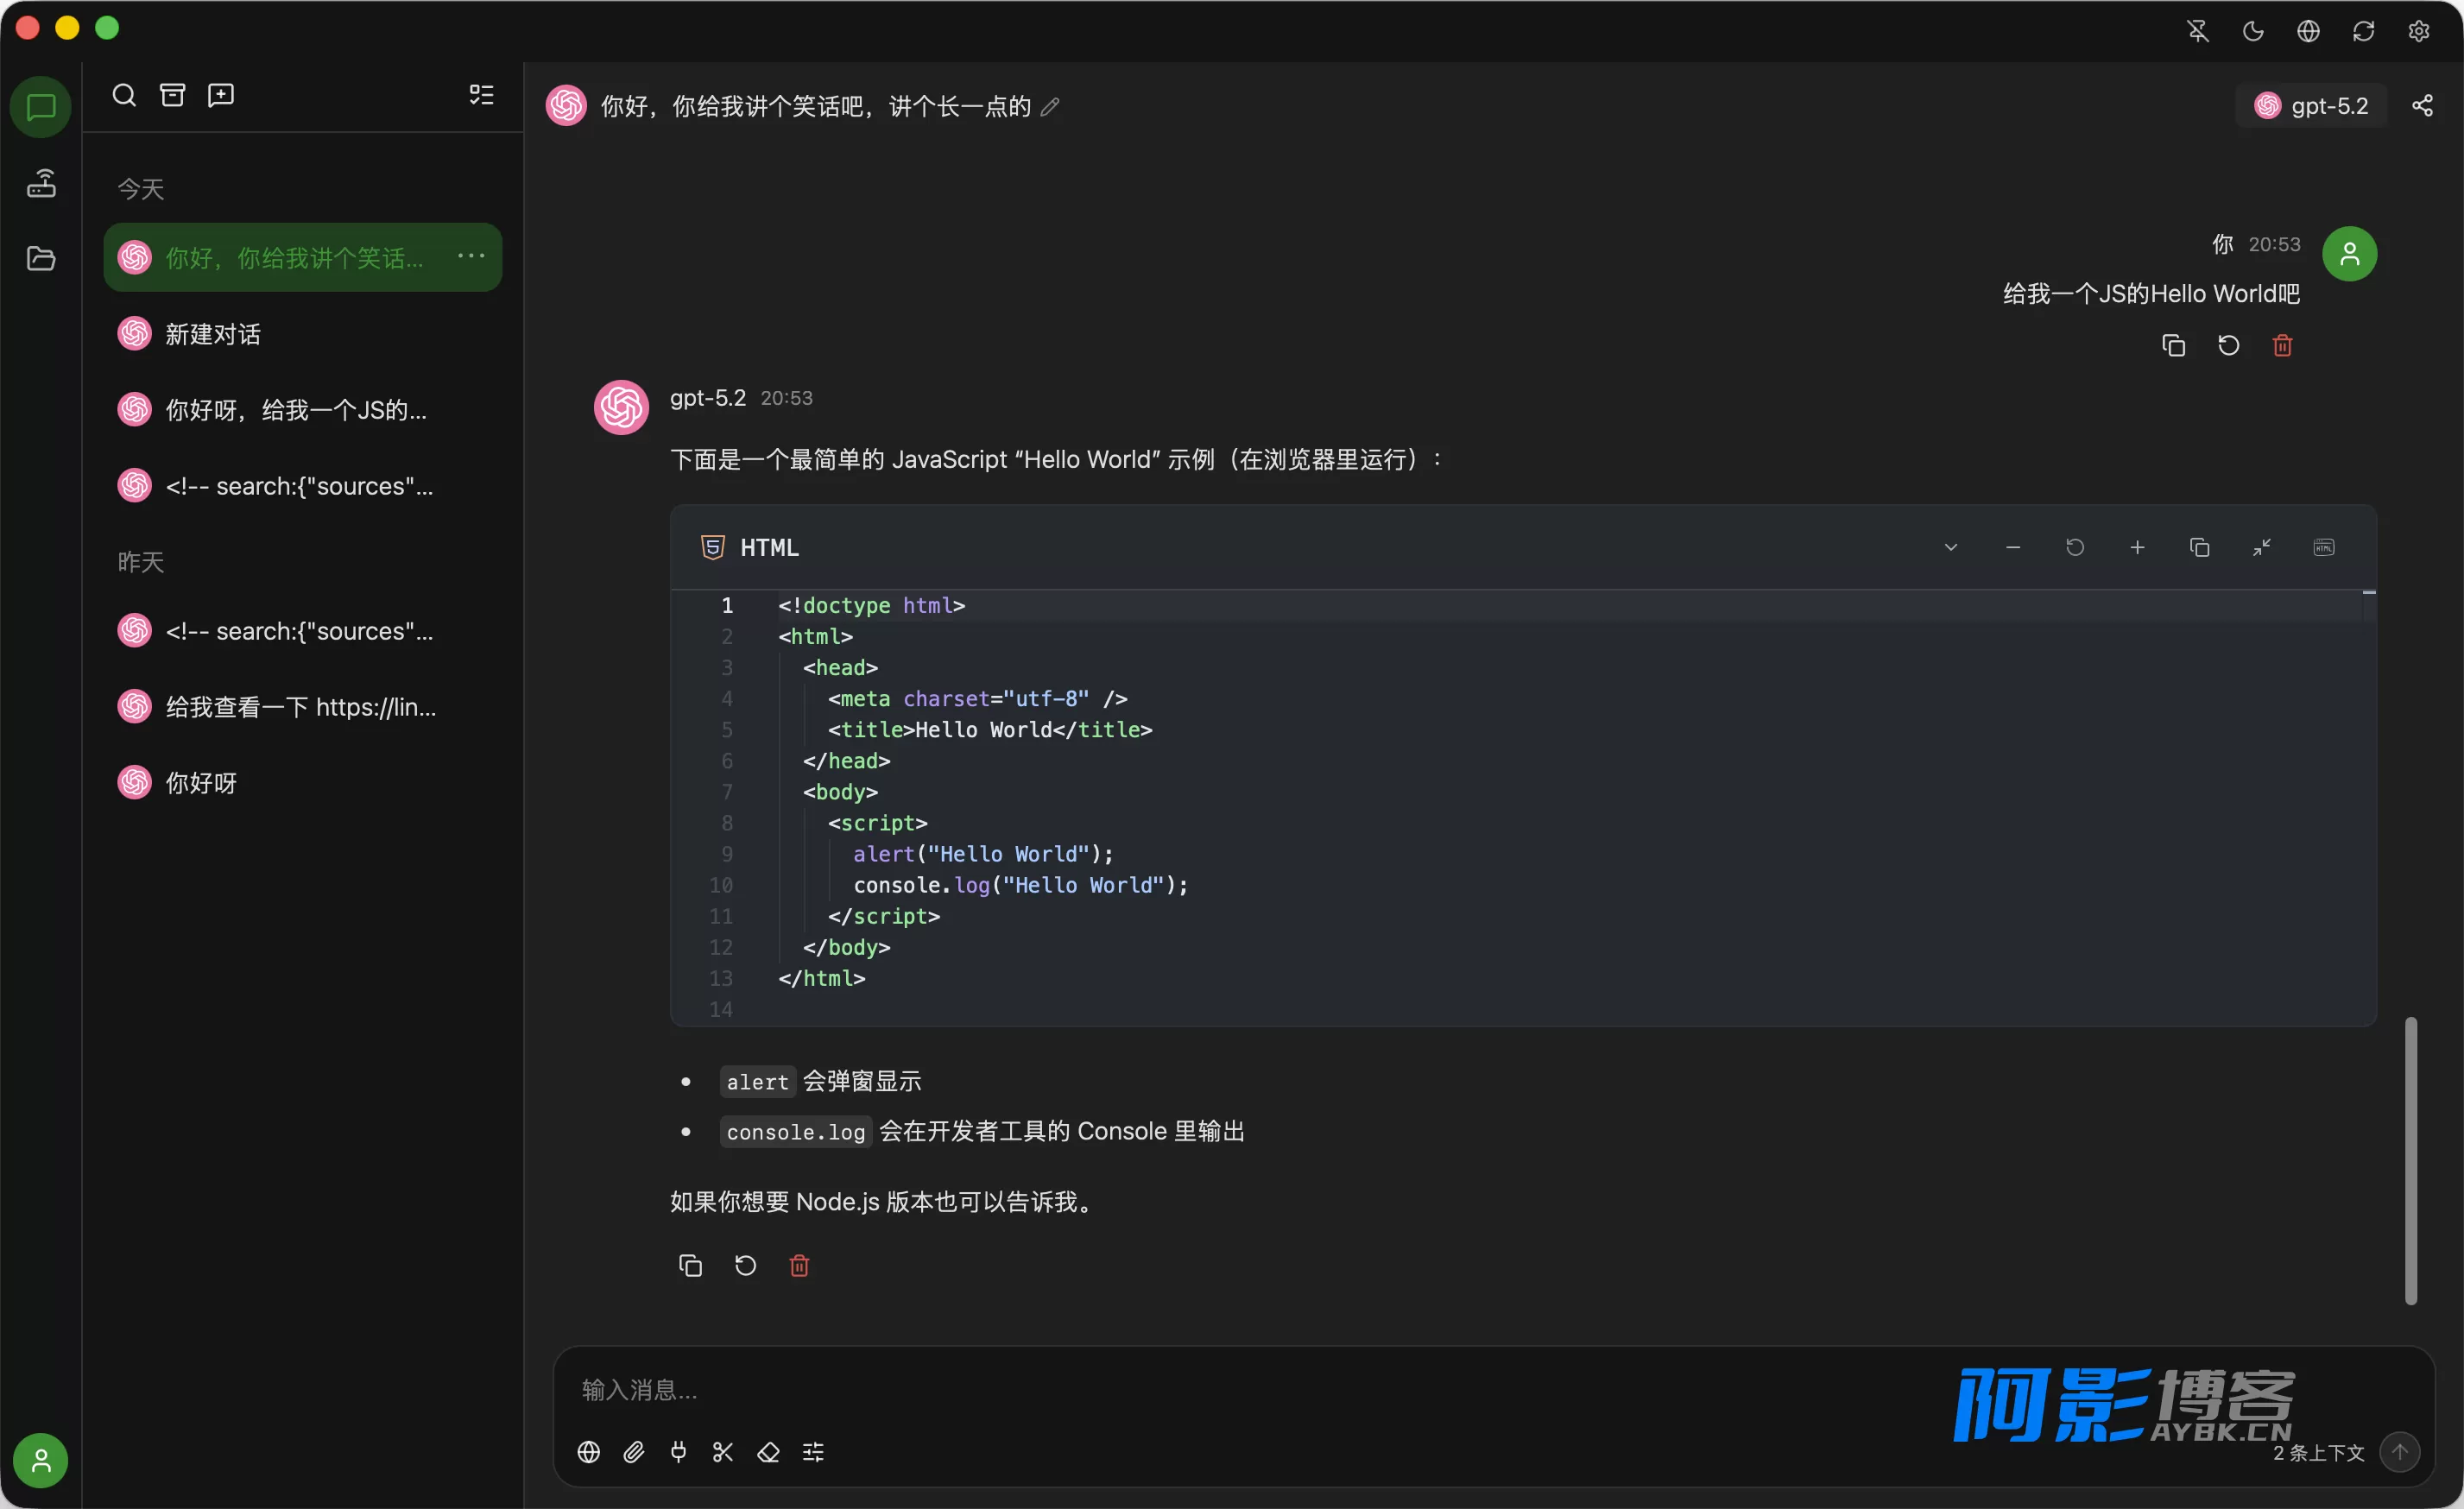
Task: Toggle web search globe in input bar
Action: pos(589,1451)
